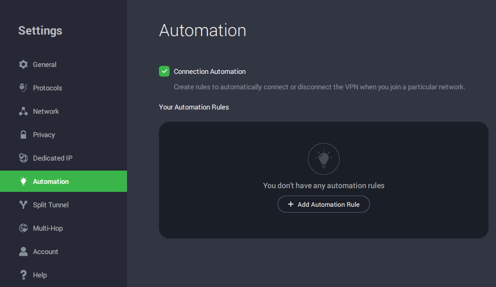
Task: Click the Account person icon
Action: 23,251
